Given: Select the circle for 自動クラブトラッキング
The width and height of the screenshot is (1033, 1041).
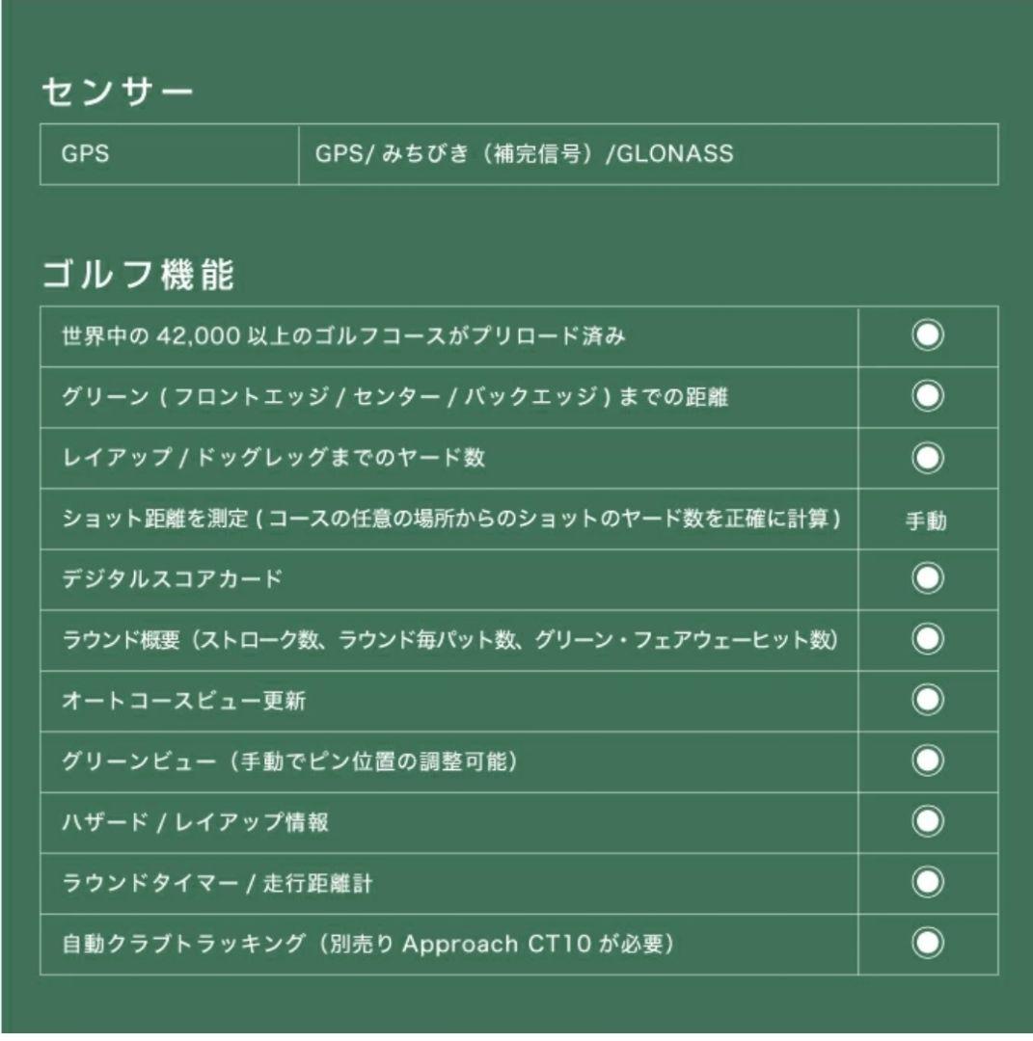Looking at the screenshot, I should click(x=928, y=943).
